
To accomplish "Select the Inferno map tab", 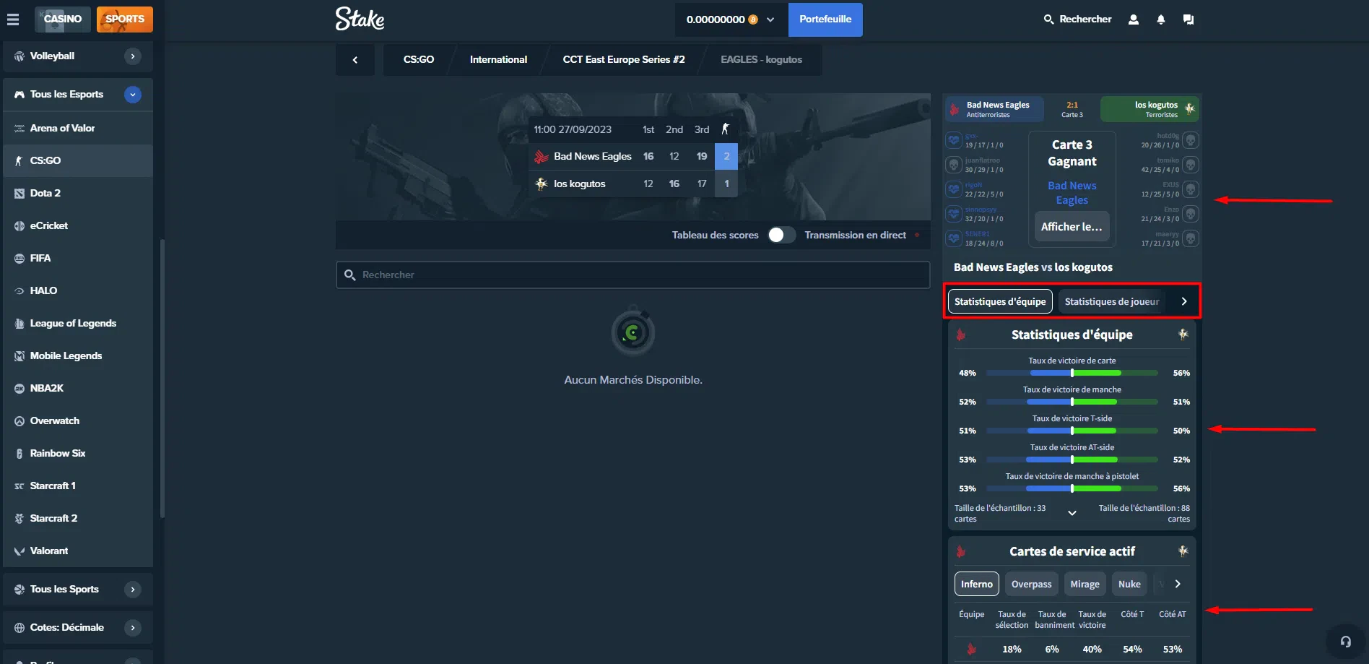I will click(x=977, y=584).
